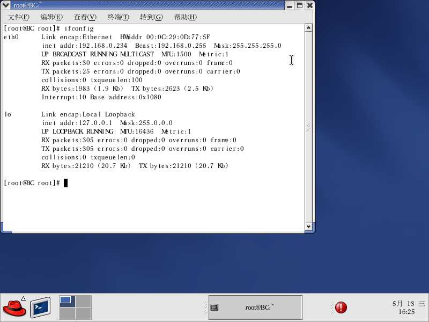Viewport: 429px width, 322px height.
Task: Open the 查看(V) menu
Action: coord(85,17)
